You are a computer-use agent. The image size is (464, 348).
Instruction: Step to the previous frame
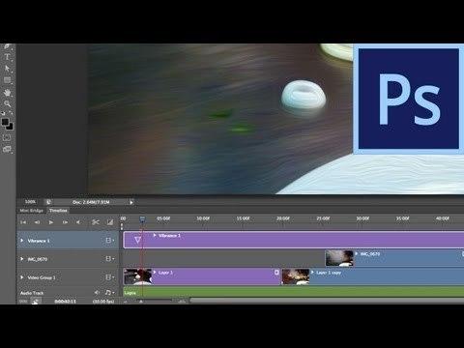click(37, 222)
